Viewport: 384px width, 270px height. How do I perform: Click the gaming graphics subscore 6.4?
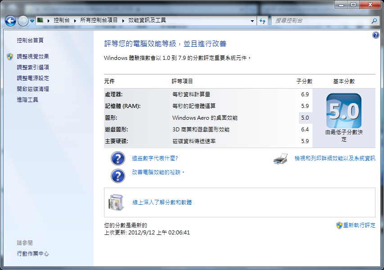point(305,130)
